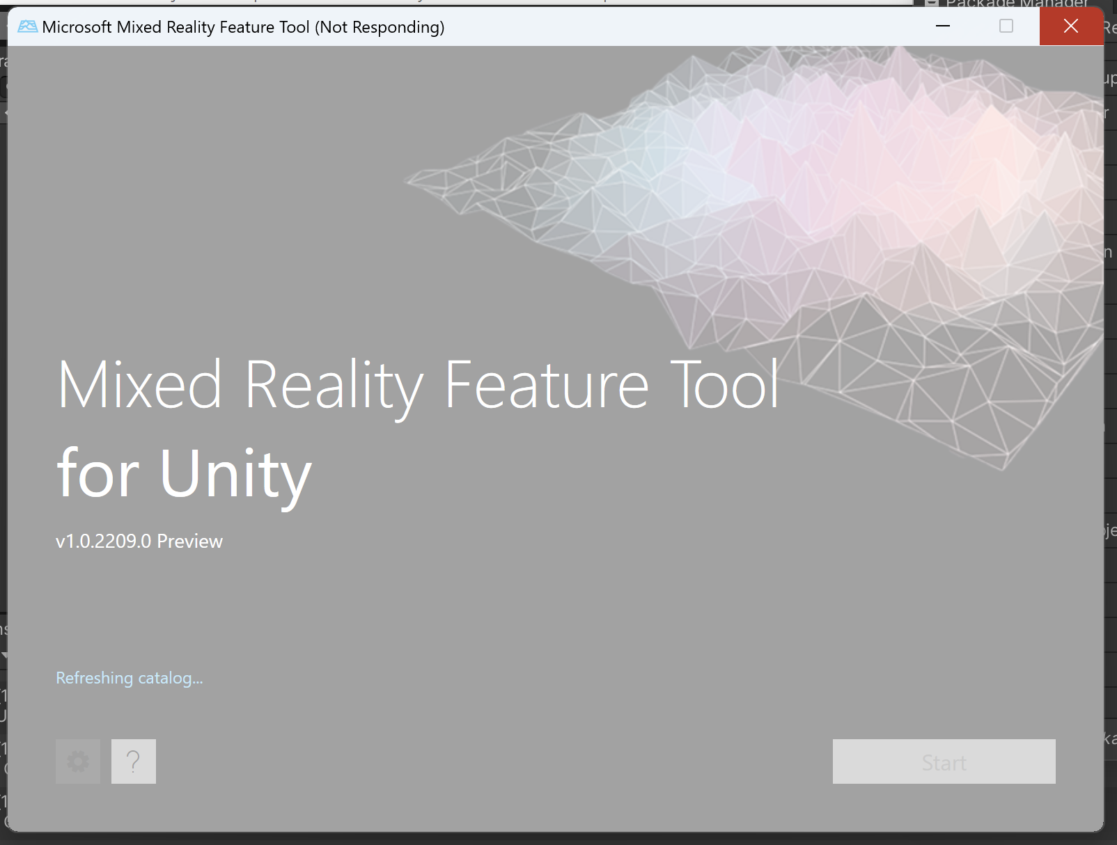Open help using the question mark icon
This screenshot has width=1117, height=845.
click(x=133, y=761)
